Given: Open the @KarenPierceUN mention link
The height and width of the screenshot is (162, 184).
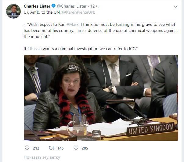Looking at the screenshot, I should click(x=78, y=12).
